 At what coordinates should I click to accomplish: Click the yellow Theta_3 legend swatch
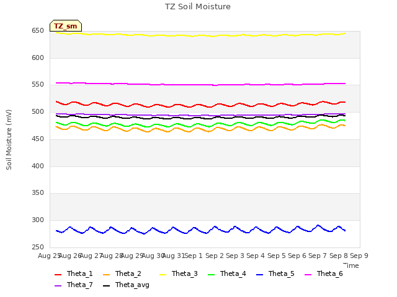[x=163, y=275]
